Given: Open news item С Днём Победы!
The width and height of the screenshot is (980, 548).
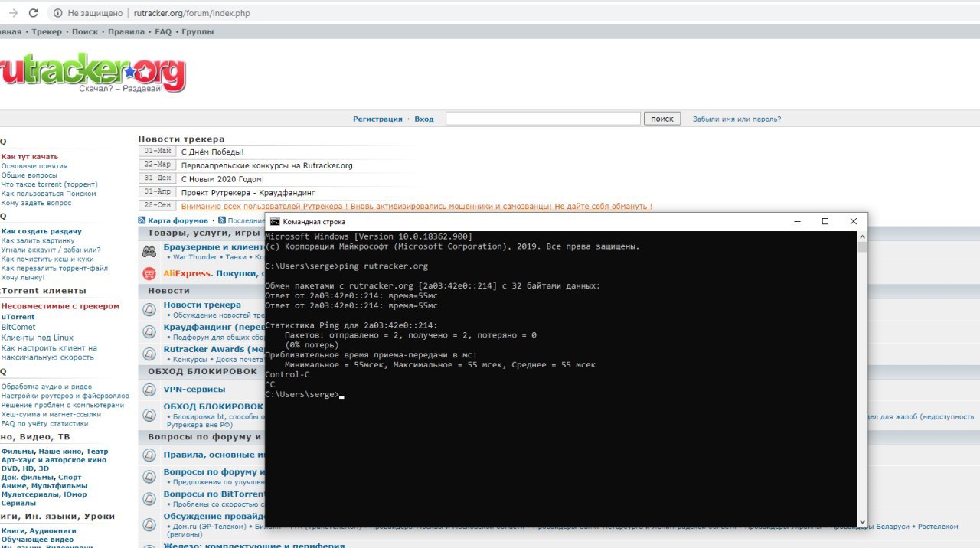Looking at the screenshot, I should [x=212, y=152].
